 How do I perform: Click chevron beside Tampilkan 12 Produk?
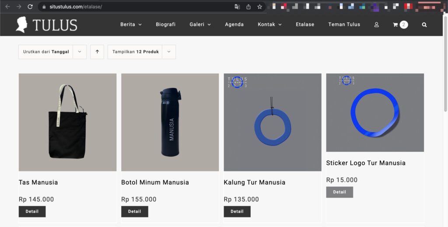pos(169,52)
